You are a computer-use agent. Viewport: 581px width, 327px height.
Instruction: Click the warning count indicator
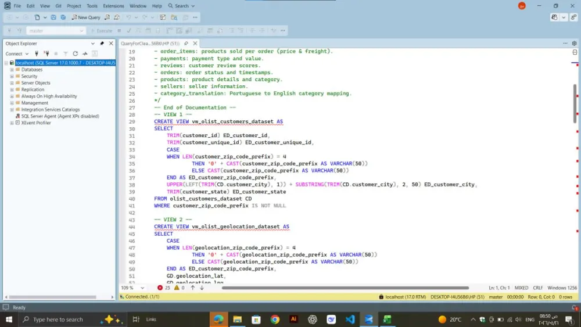click(179, 288)
